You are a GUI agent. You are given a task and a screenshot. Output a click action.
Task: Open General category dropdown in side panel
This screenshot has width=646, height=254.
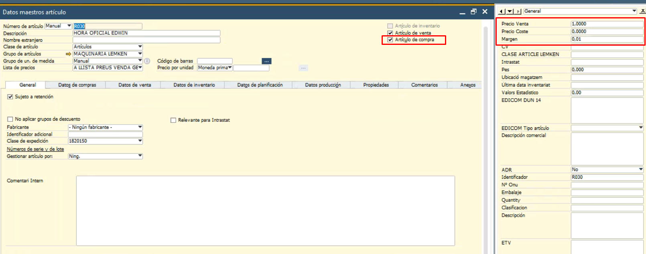(x=634, y=11)
